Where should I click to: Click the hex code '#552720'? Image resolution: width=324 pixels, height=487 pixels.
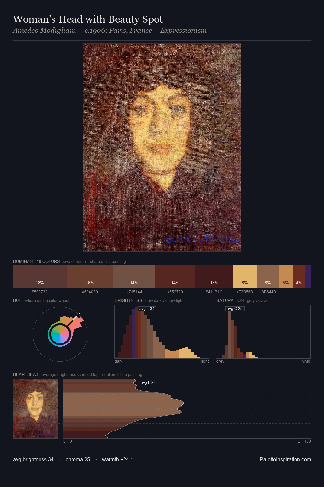175,292
